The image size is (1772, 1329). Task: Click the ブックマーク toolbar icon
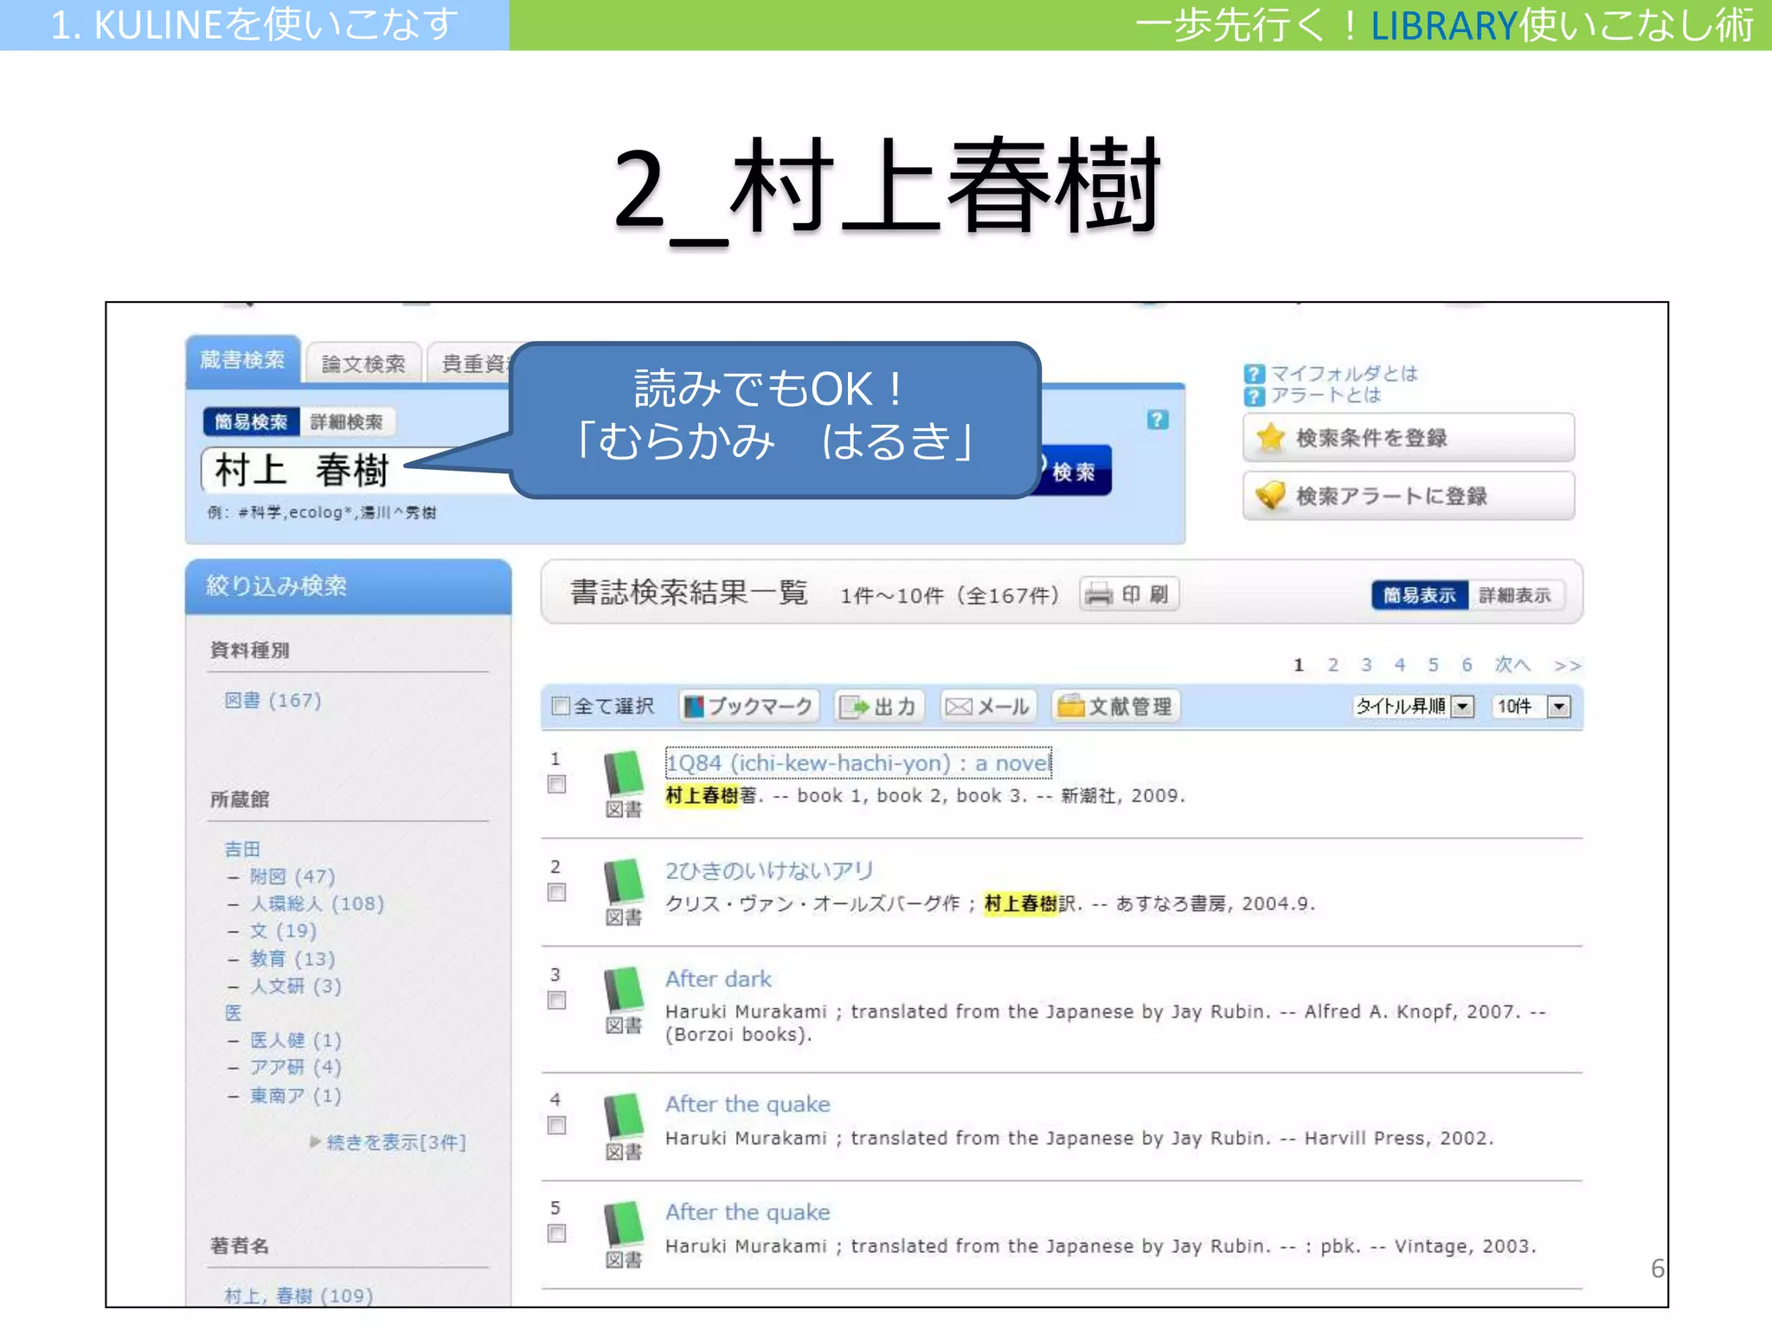(x=693, y=707)
